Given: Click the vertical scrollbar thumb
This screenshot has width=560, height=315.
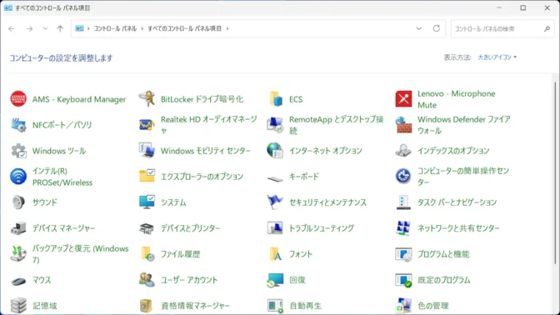Looking at the screenshot, I should [x=555, y=173].
